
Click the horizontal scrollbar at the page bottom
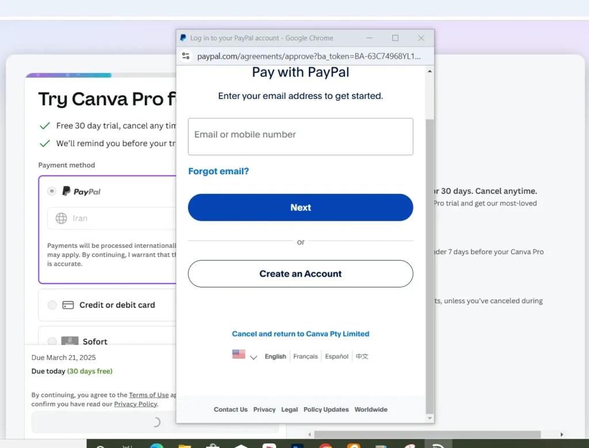click(x=427, y=434)
